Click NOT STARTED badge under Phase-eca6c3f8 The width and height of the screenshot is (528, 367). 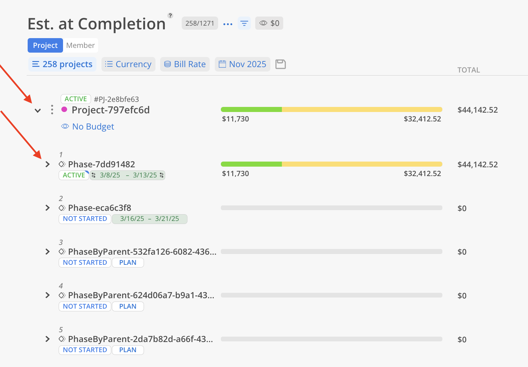85,219
